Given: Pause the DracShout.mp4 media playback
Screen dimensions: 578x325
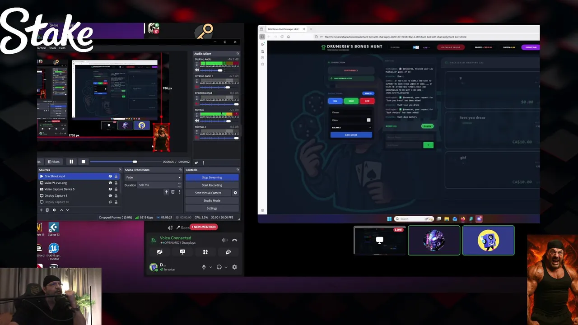Looking at the screenshot, I should [71, 162].
